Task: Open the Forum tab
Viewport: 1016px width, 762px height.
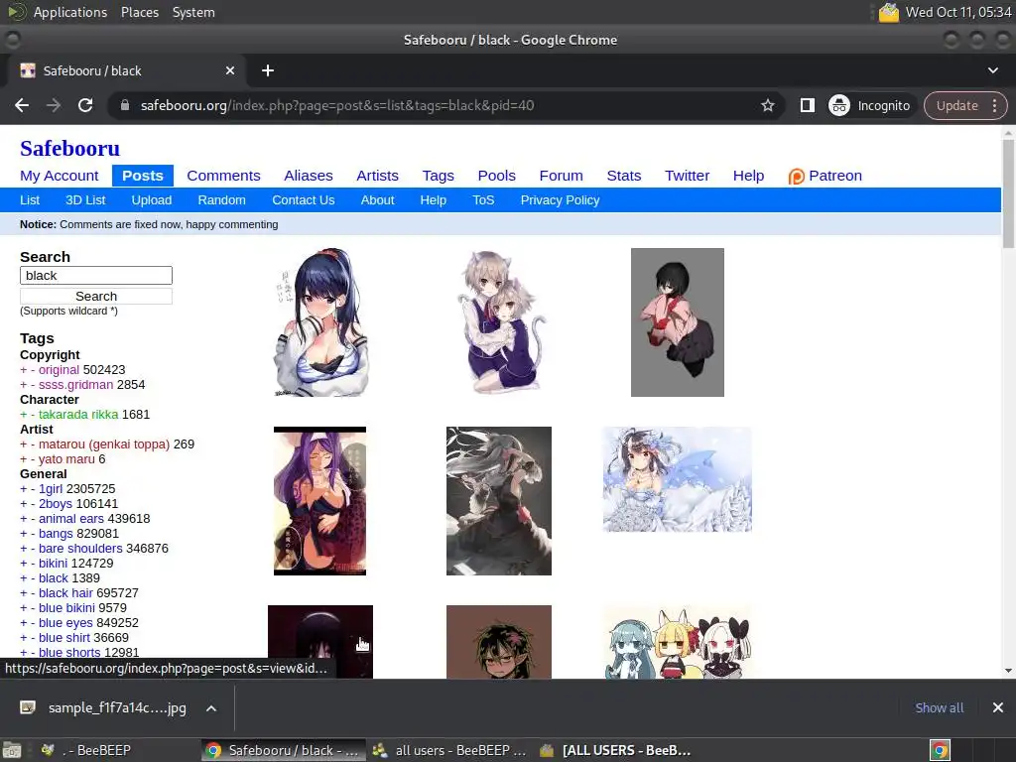Action: [x=562, y=176]
